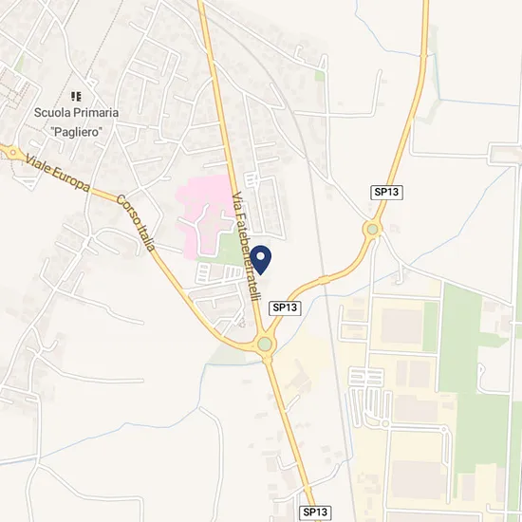Click the small roundabout inside the industrial estate
This screenshot has width=522, height=522.
tap(385, 424)
